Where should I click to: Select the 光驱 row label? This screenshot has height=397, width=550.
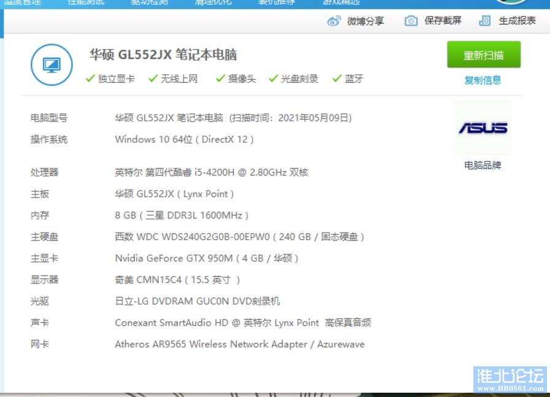tap(40, 301)
